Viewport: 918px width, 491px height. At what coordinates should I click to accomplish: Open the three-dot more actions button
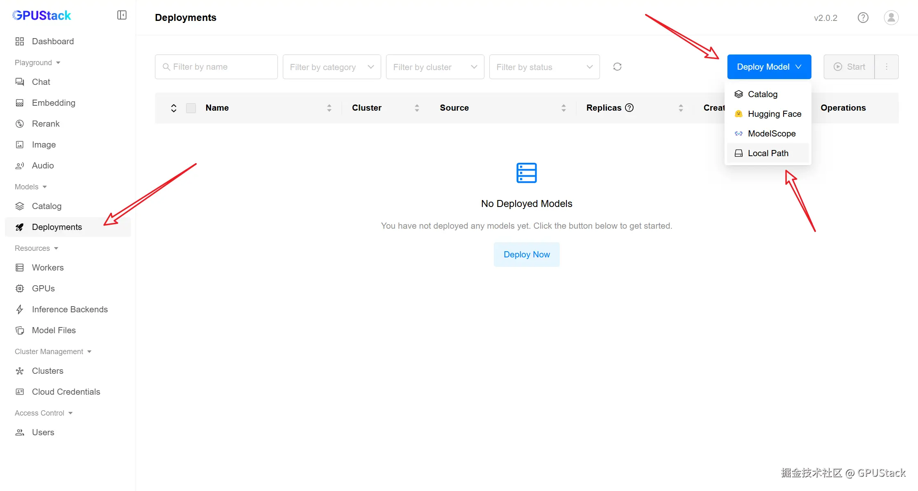(886, 67)
